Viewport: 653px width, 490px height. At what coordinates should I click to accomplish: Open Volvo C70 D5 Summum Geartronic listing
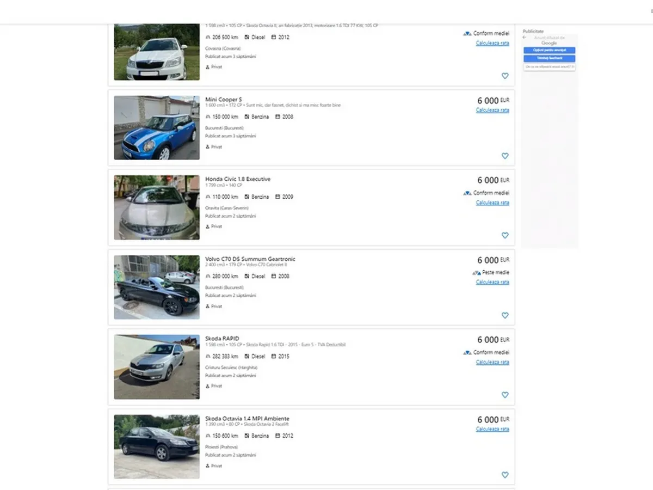250,259
